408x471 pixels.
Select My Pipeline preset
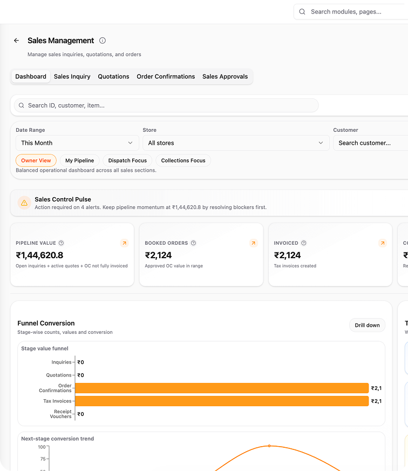79,160
